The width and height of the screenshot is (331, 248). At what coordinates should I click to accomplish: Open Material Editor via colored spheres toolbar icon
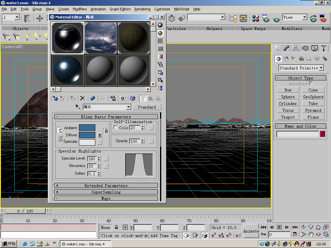tap(256, 18)
